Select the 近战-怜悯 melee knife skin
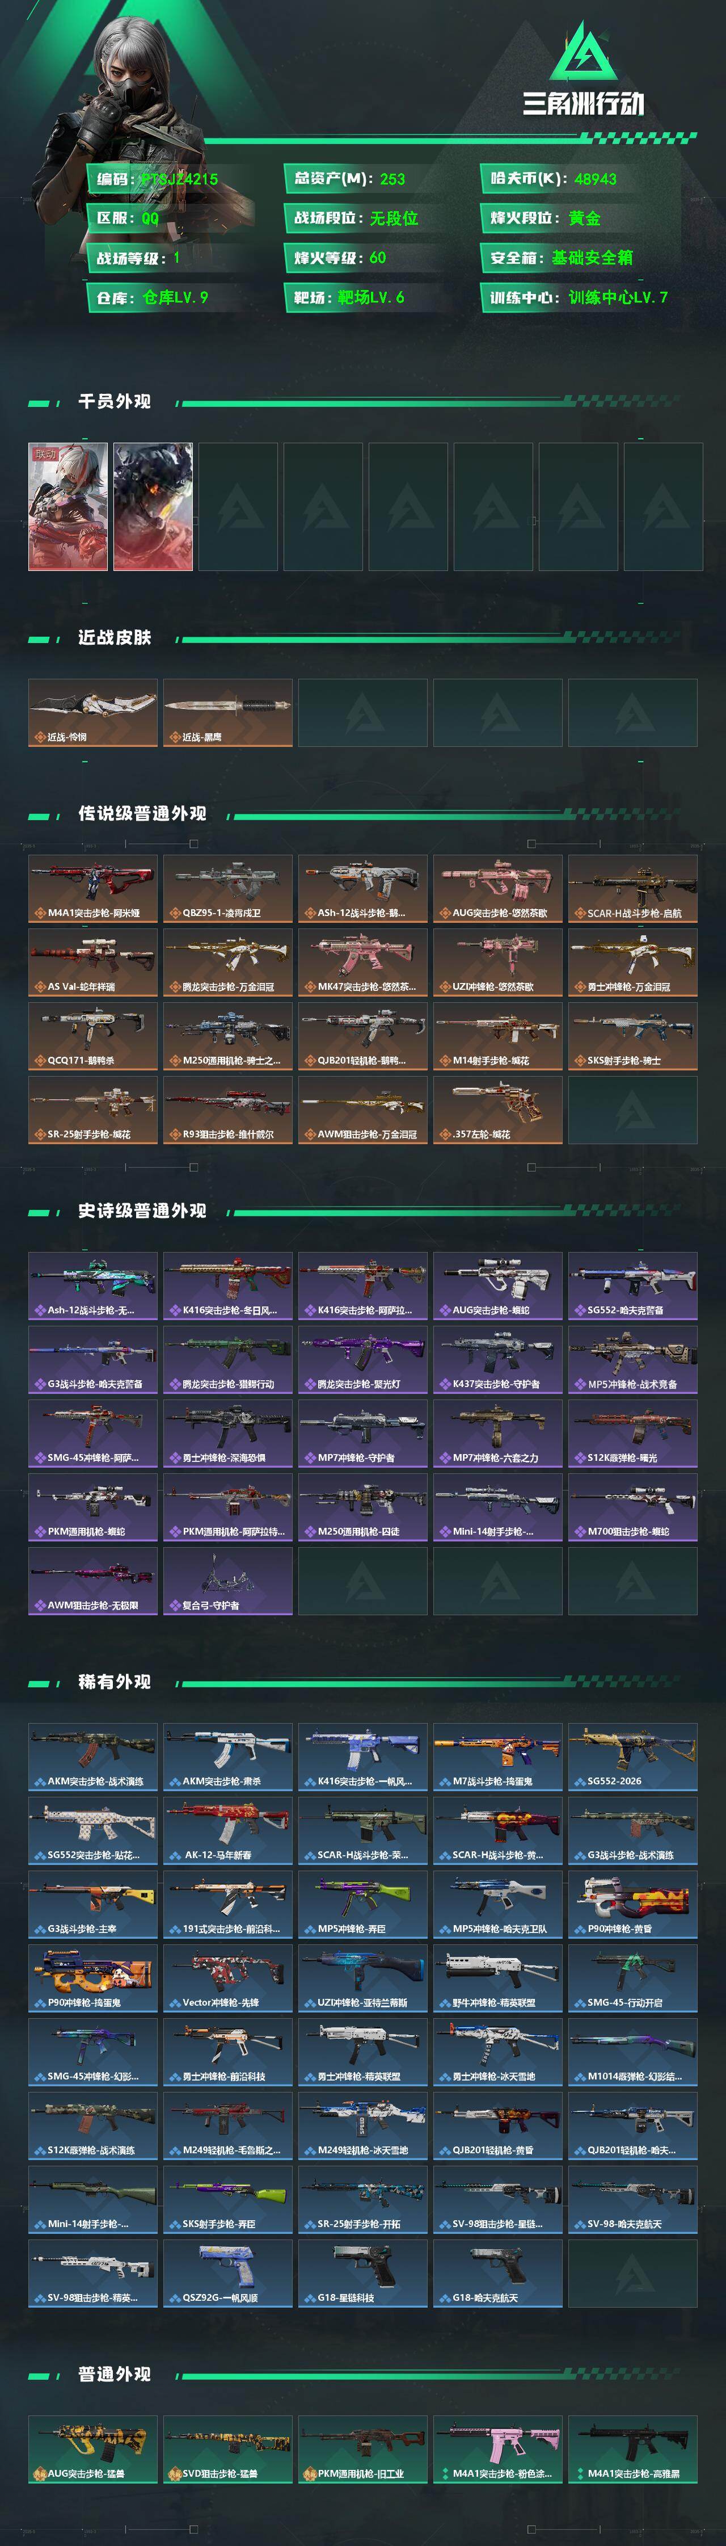Image resolution: width=726 pixels, height=2546 pixels. [93, 713]
